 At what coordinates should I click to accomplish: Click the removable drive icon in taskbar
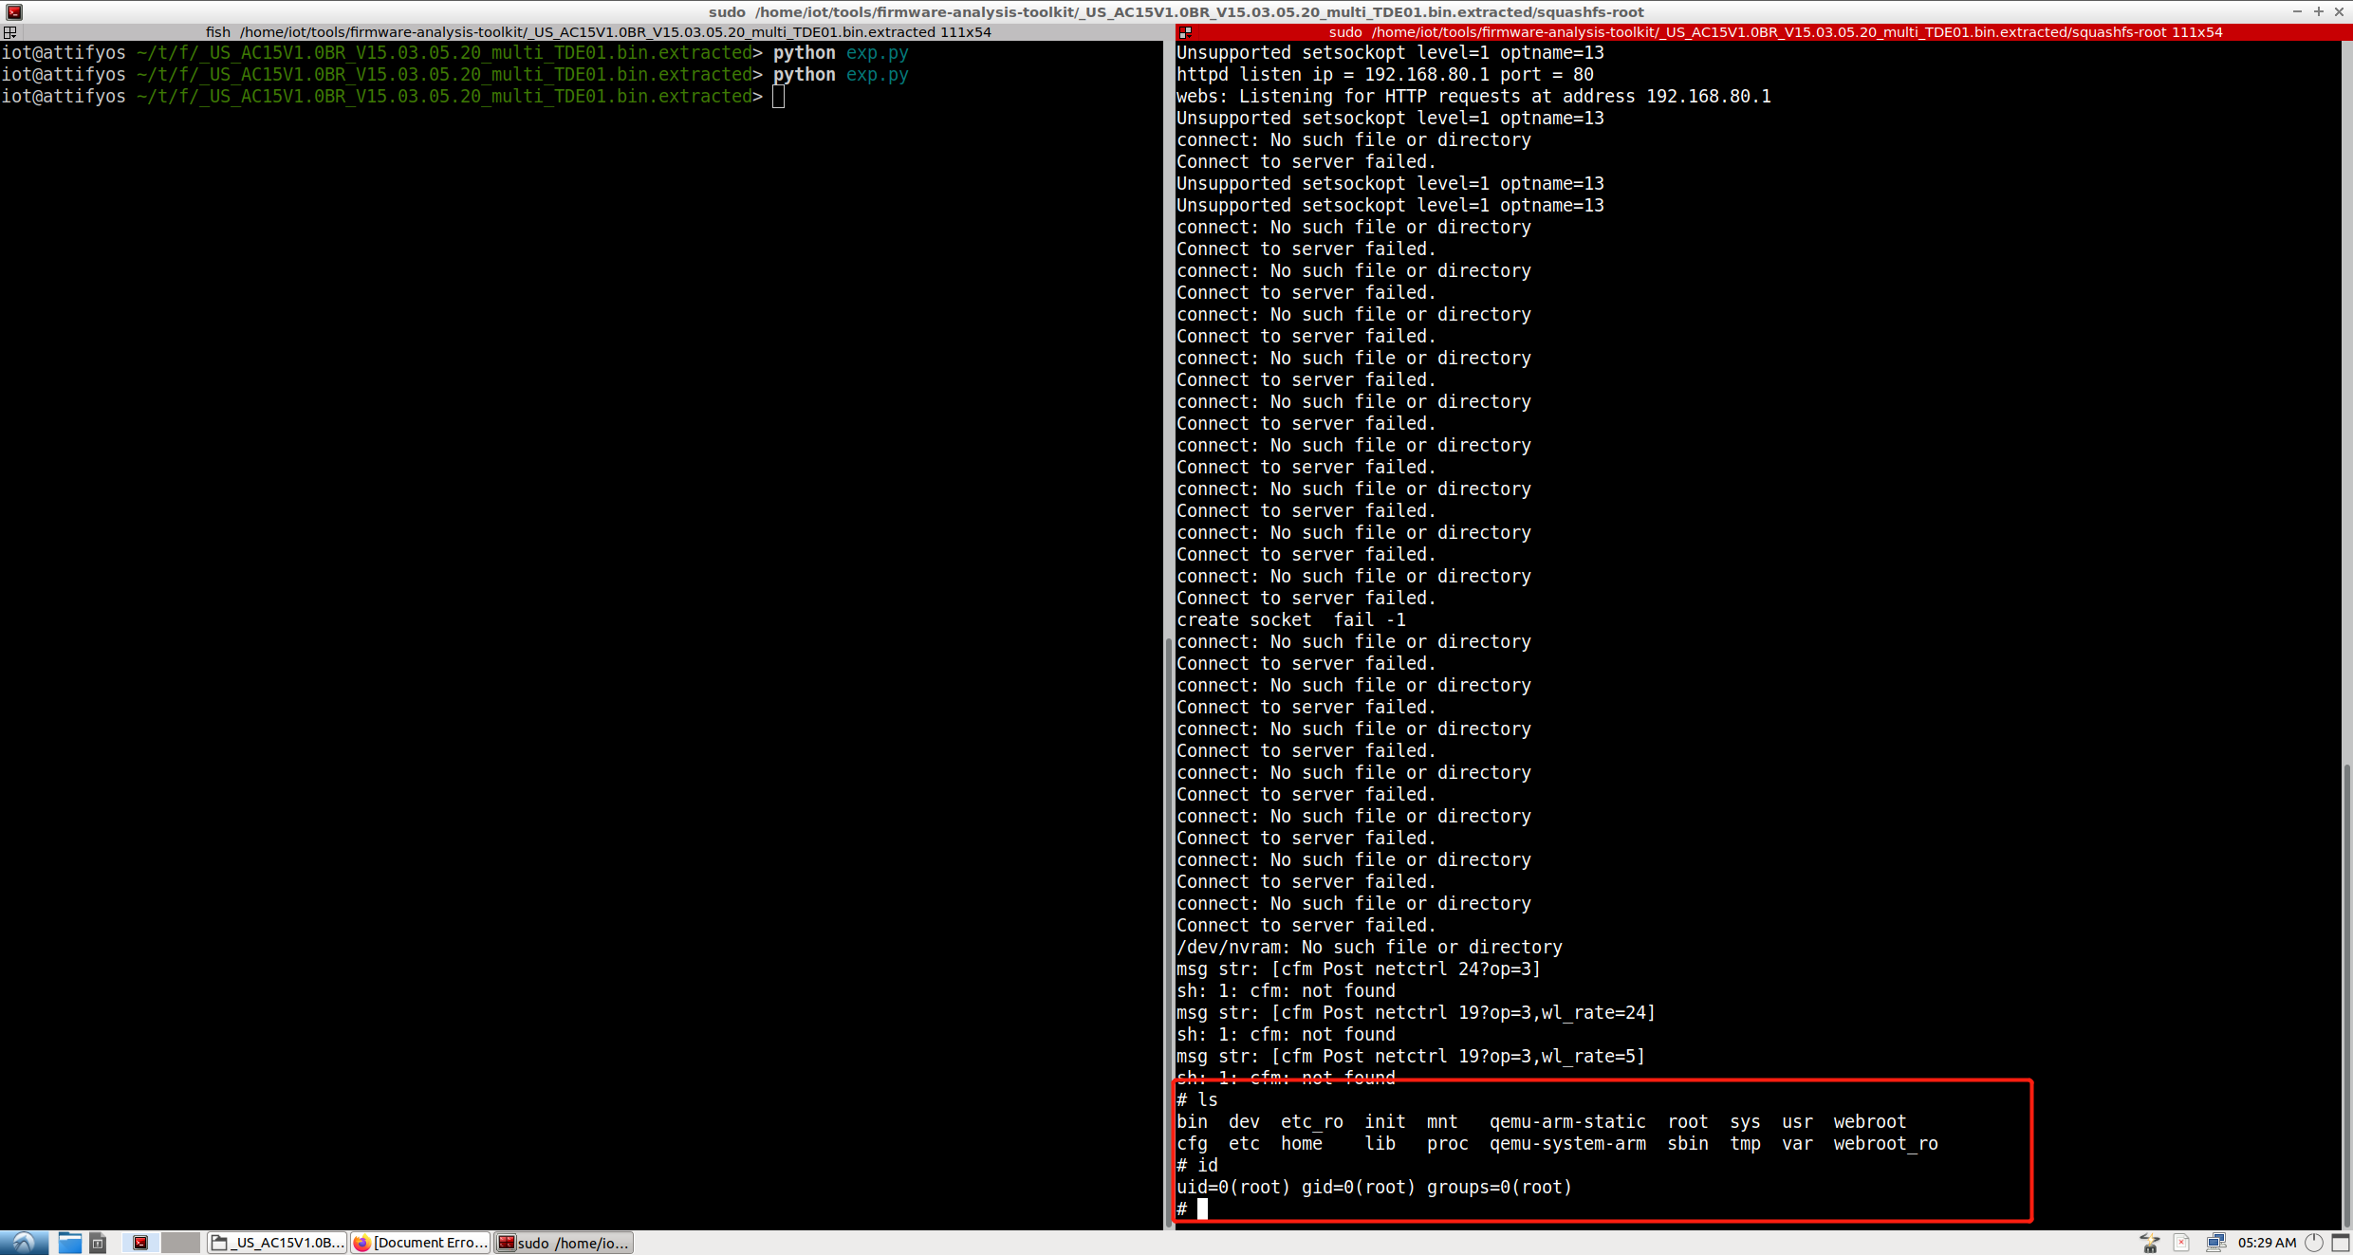[x=98, y=1243]
